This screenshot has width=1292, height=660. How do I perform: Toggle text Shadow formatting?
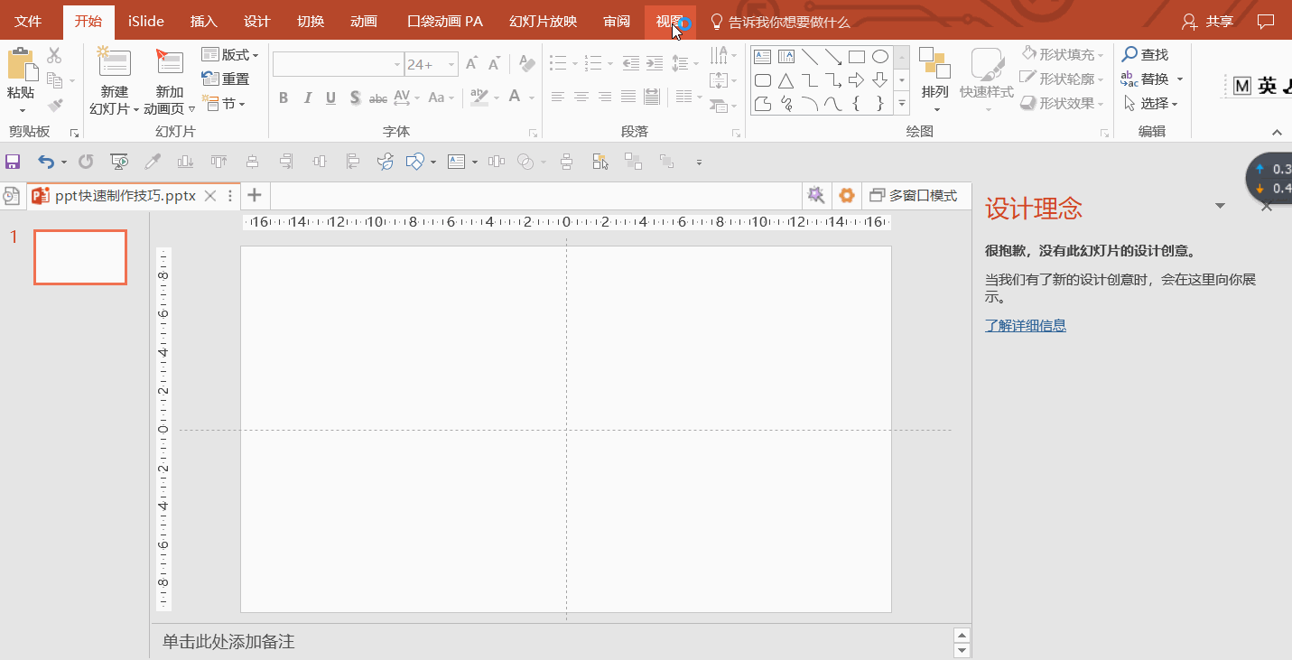point(355,98)
